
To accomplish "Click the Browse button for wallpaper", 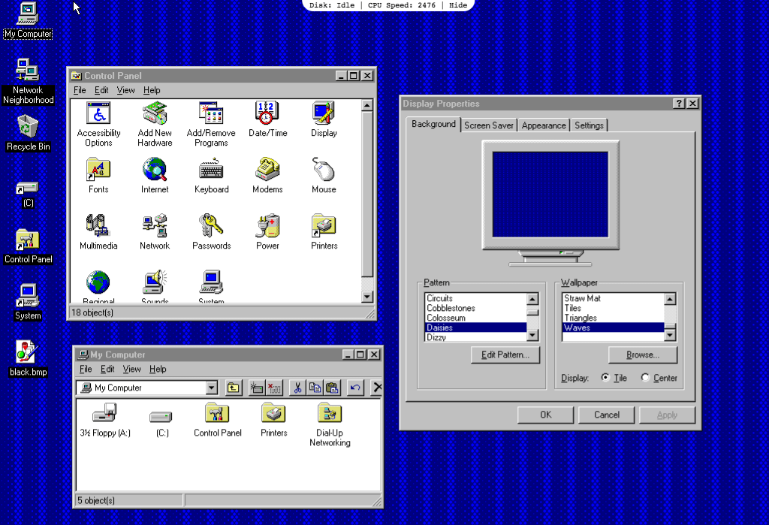I will tap(642, 355).
